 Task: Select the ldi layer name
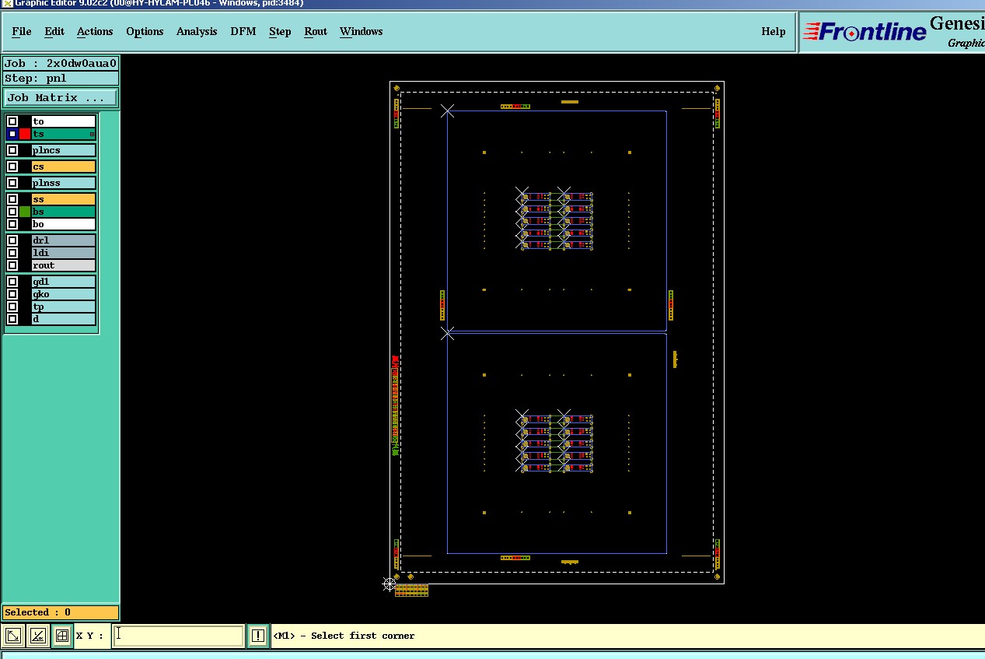tap(63, 253)
